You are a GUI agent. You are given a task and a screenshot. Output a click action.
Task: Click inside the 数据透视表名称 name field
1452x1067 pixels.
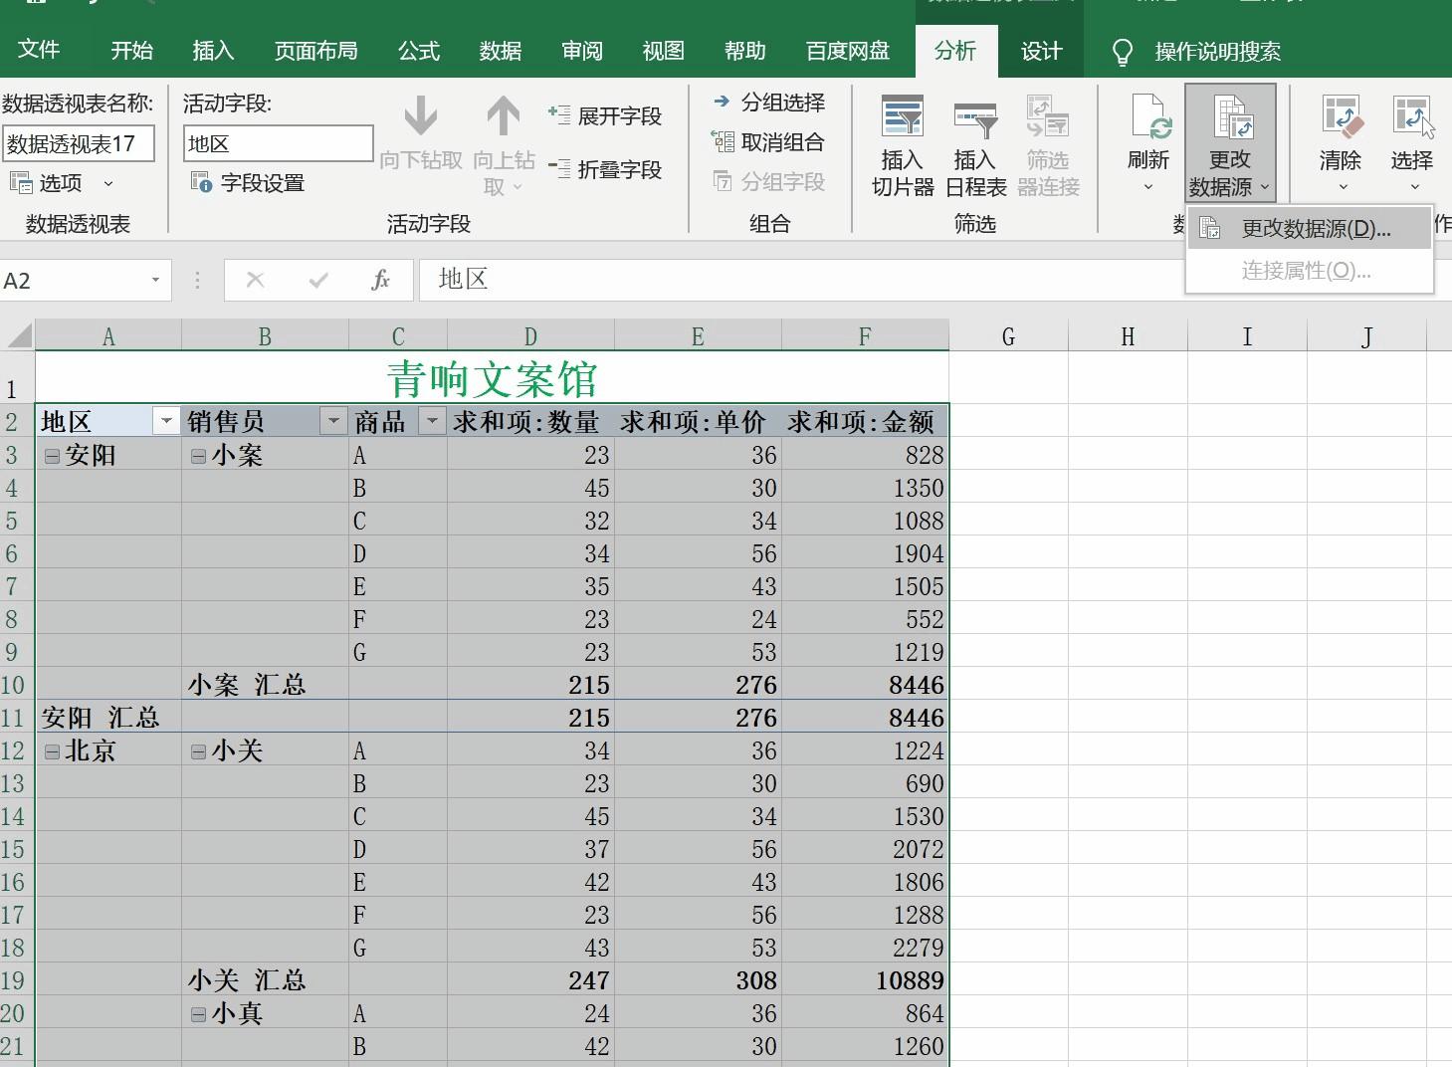click(x=80, y=142)
